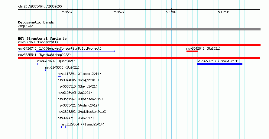
Task: Click the nsv586368 (Cooper2011) variant label
Action: 38,42
